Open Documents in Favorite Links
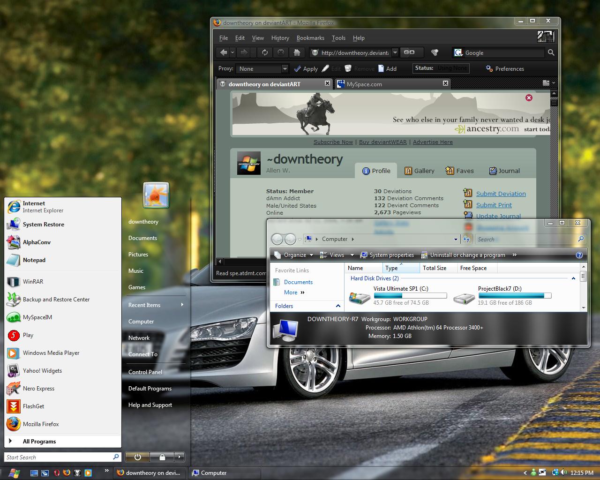Screen dimensions: 600x480 tap(298, 282)
